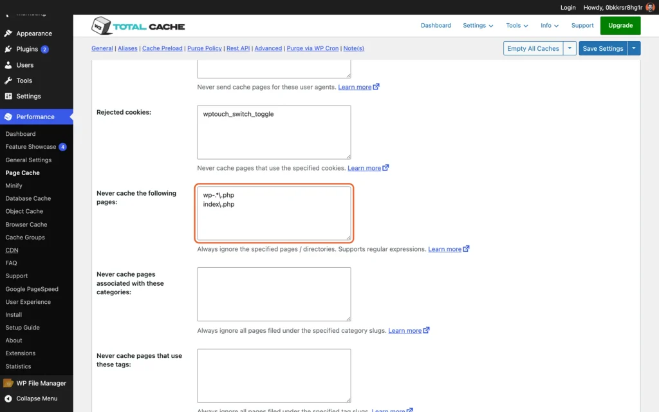Open Database Cache submenu item

(x=28, y=198)
